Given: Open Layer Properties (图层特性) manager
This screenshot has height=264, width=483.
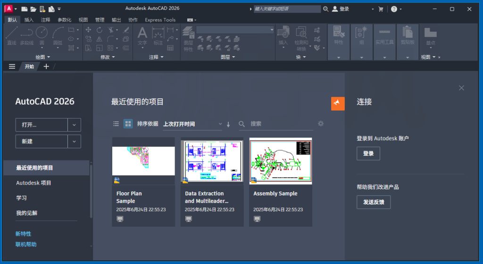Looking at the screenshot, I should 188,39.
